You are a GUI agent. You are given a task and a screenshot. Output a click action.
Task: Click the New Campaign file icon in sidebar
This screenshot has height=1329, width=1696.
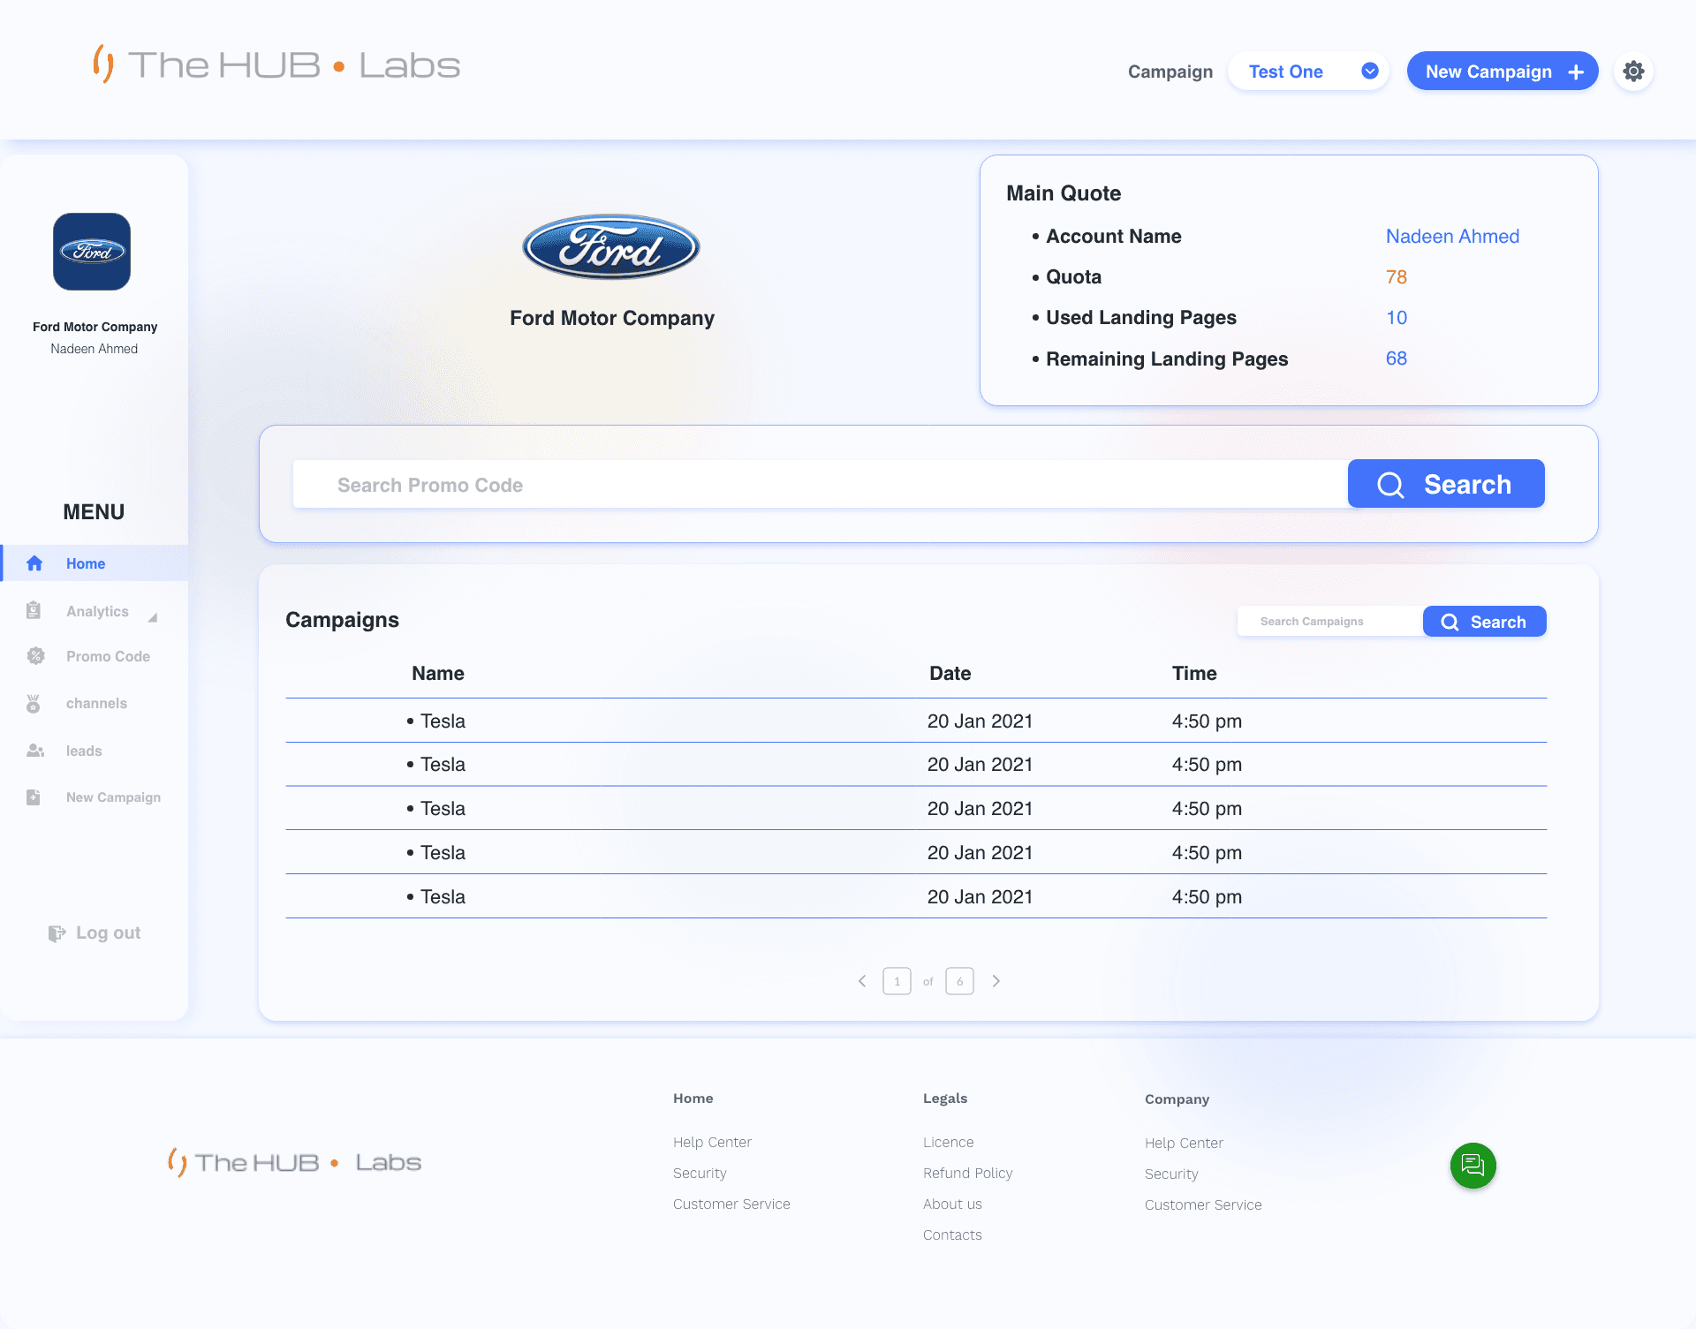click(34, 797)
